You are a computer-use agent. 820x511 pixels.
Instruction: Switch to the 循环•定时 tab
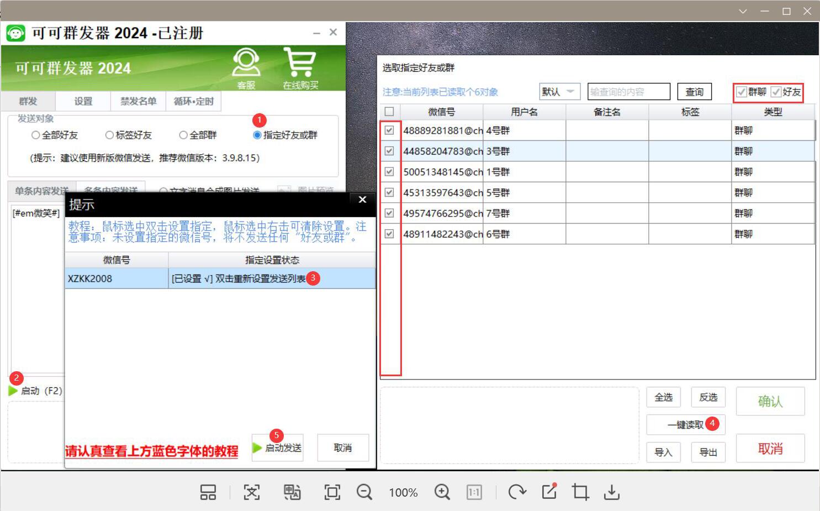[x=193, y=101]
